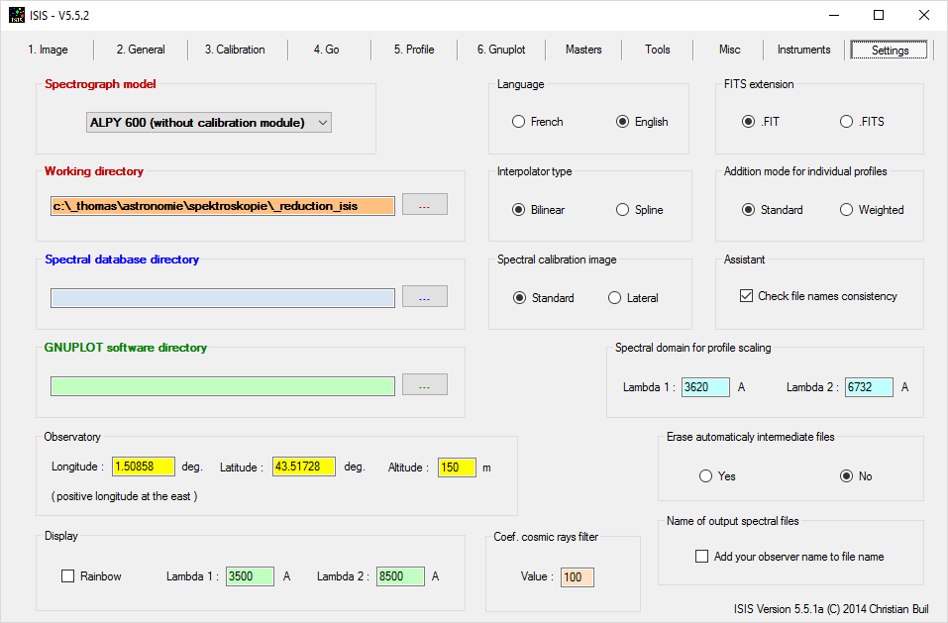Select Spline interpolator type

[x=622, y=210]
